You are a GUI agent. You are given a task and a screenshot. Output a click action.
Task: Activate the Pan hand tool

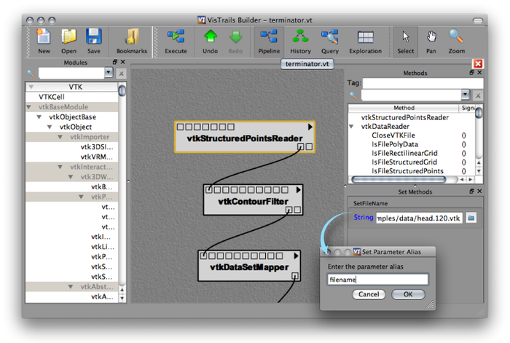tap(431, 38)
